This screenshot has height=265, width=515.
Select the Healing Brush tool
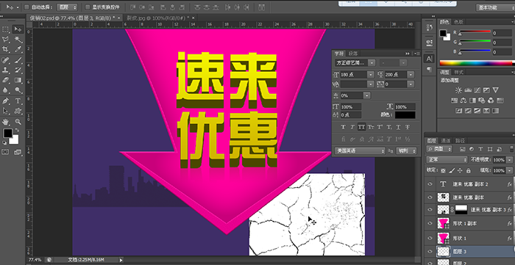click(6, 60)
